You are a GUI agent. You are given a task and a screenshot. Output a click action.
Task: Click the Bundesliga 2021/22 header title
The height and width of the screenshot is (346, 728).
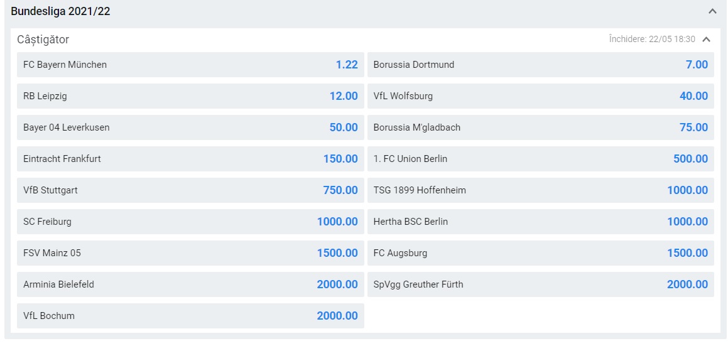pos(61,11)
